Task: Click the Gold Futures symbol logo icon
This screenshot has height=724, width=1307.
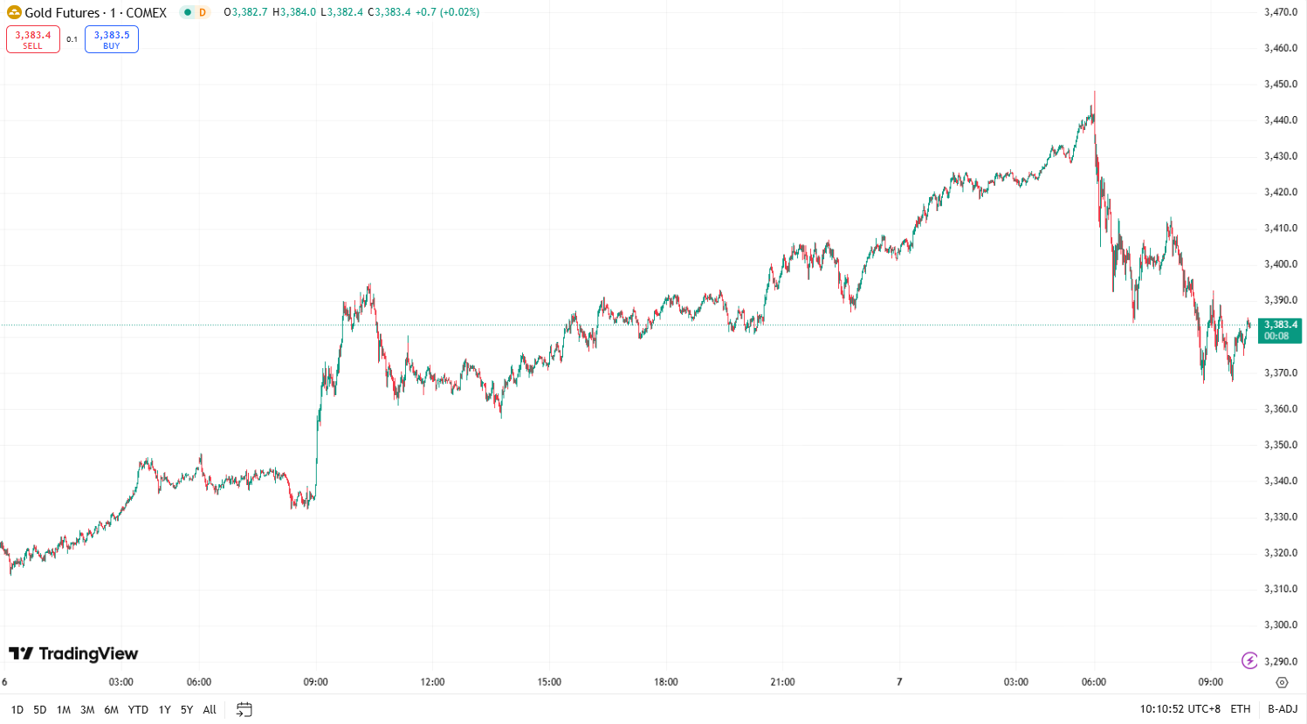Action: (x=12, y=13)
